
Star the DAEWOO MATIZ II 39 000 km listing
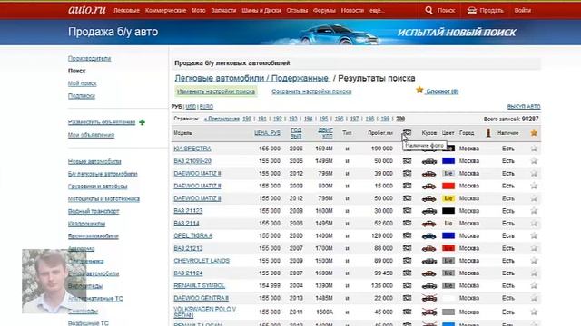coord(534,173)
